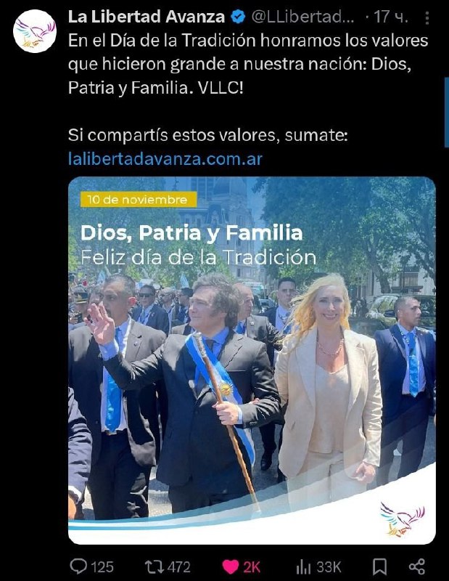Screen dimensions: 449x581
Task: Unlike the post via pink heart
Action: 231,566
